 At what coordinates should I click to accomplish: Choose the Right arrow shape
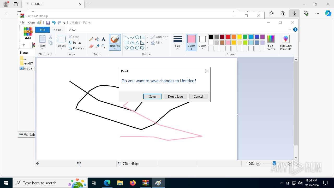point(142,48)
